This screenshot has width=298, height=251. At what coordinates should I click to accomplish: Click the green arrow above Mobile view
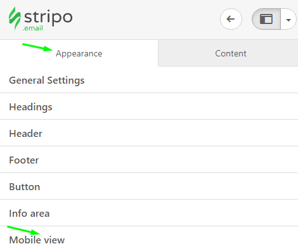[23, 230]
